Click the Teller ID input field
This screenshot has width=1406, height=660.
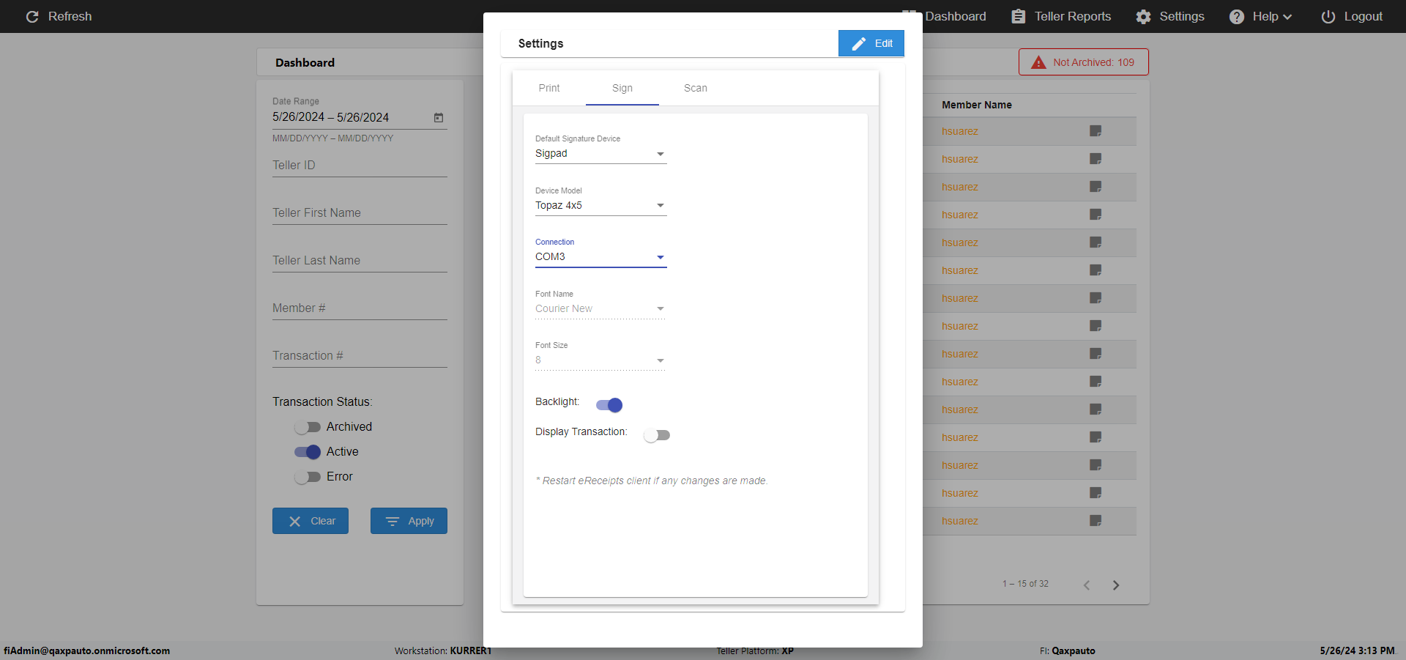(360, 166)
